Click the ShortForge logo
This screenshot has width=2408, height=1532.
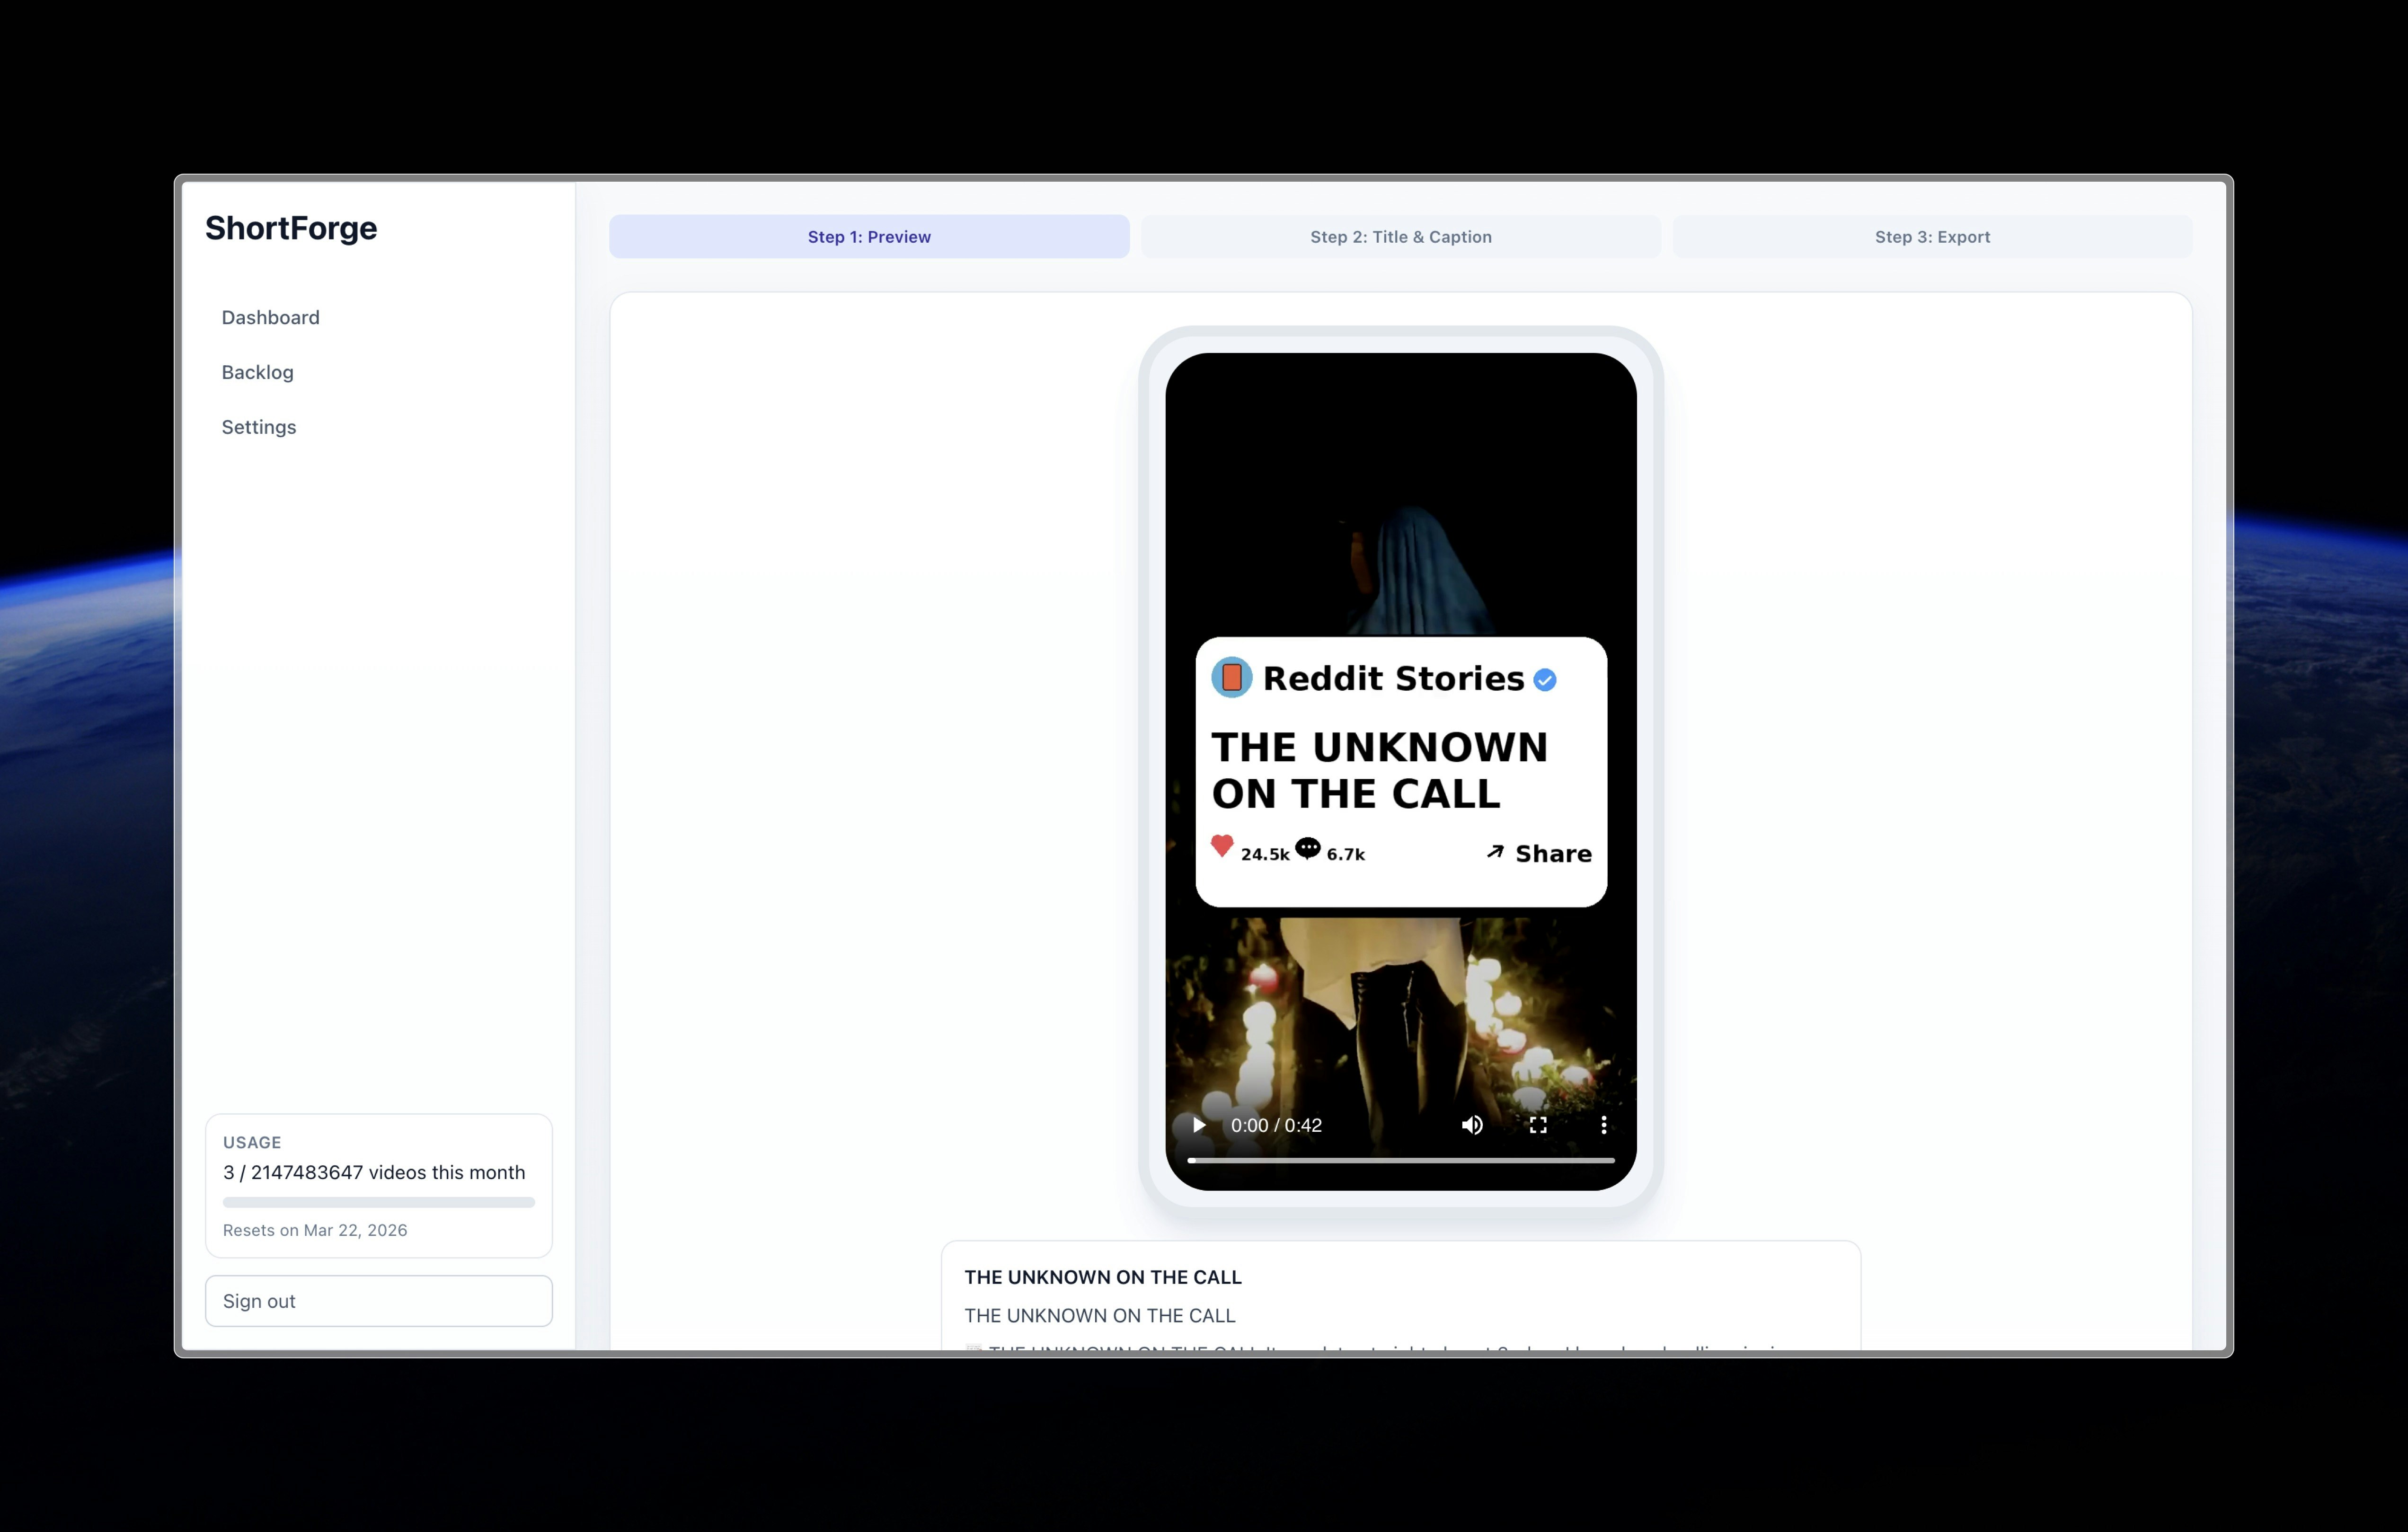[x=291, y=228]
